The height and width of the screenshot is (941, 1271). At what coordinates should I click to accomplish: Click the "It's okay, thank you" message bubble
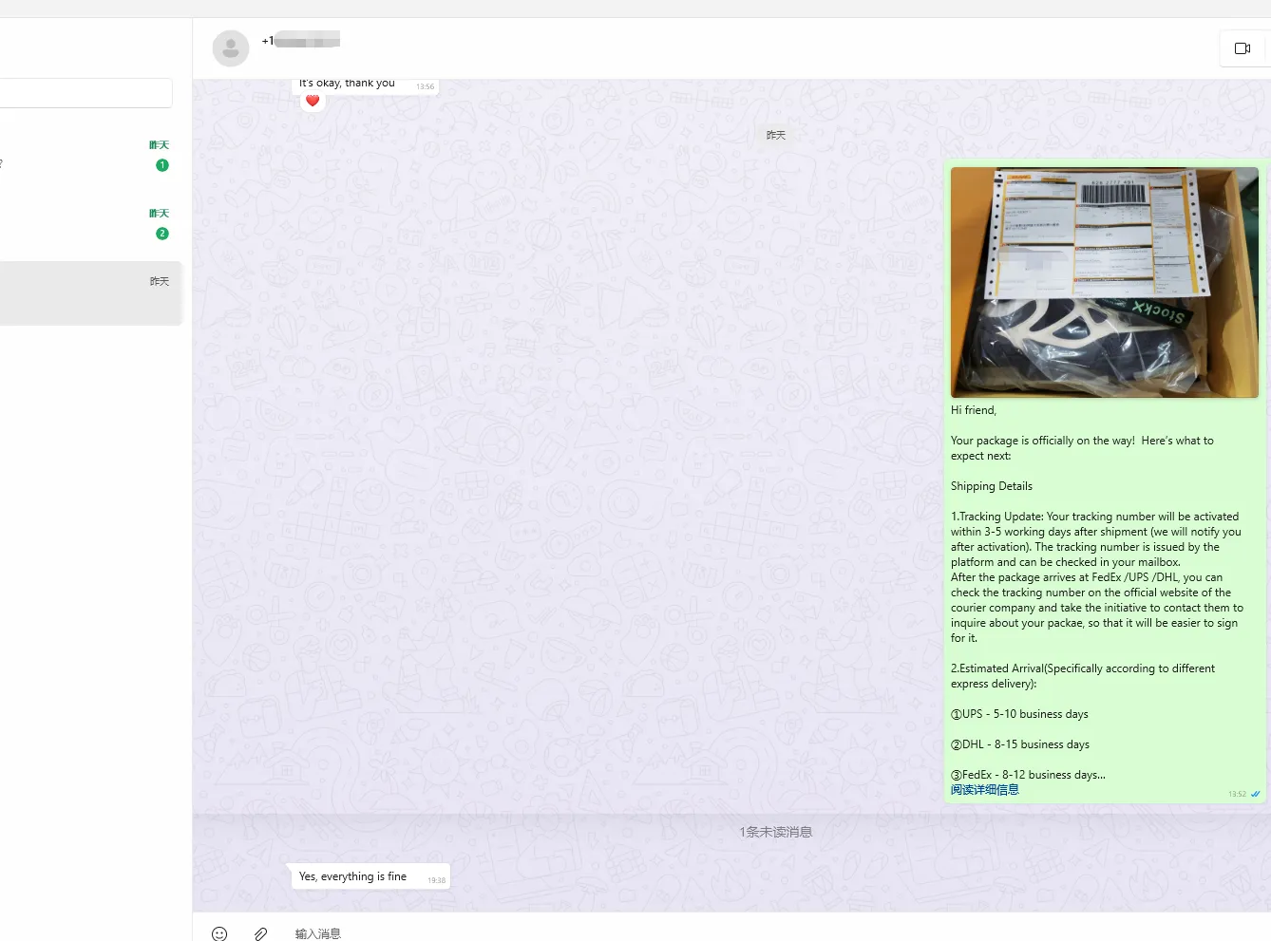348,84
